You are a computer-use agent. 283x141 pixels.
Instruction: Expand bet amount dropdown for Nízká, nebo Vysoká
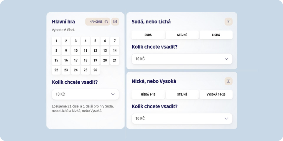(x=182, y=118)
